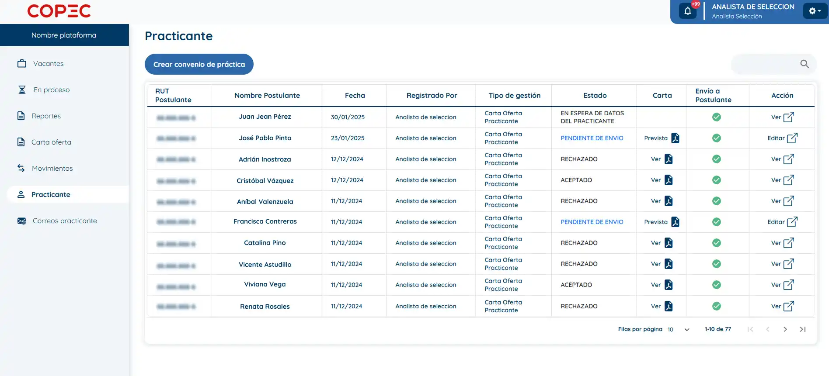Open Vacantes in the sidebar
The image size is (829, 376).
(48, 64)
